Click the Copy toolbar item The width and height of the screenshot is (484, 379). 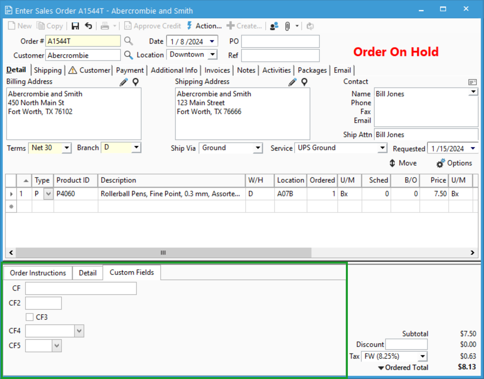coord(50,26)
